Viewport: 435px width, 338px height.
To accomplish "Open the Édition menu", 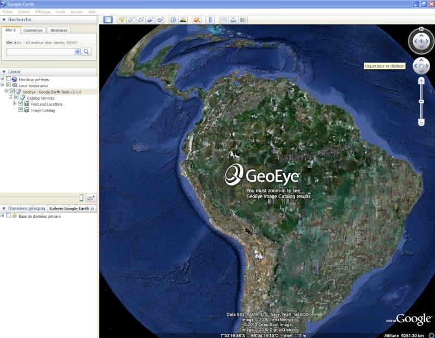I will pos(24,12).
